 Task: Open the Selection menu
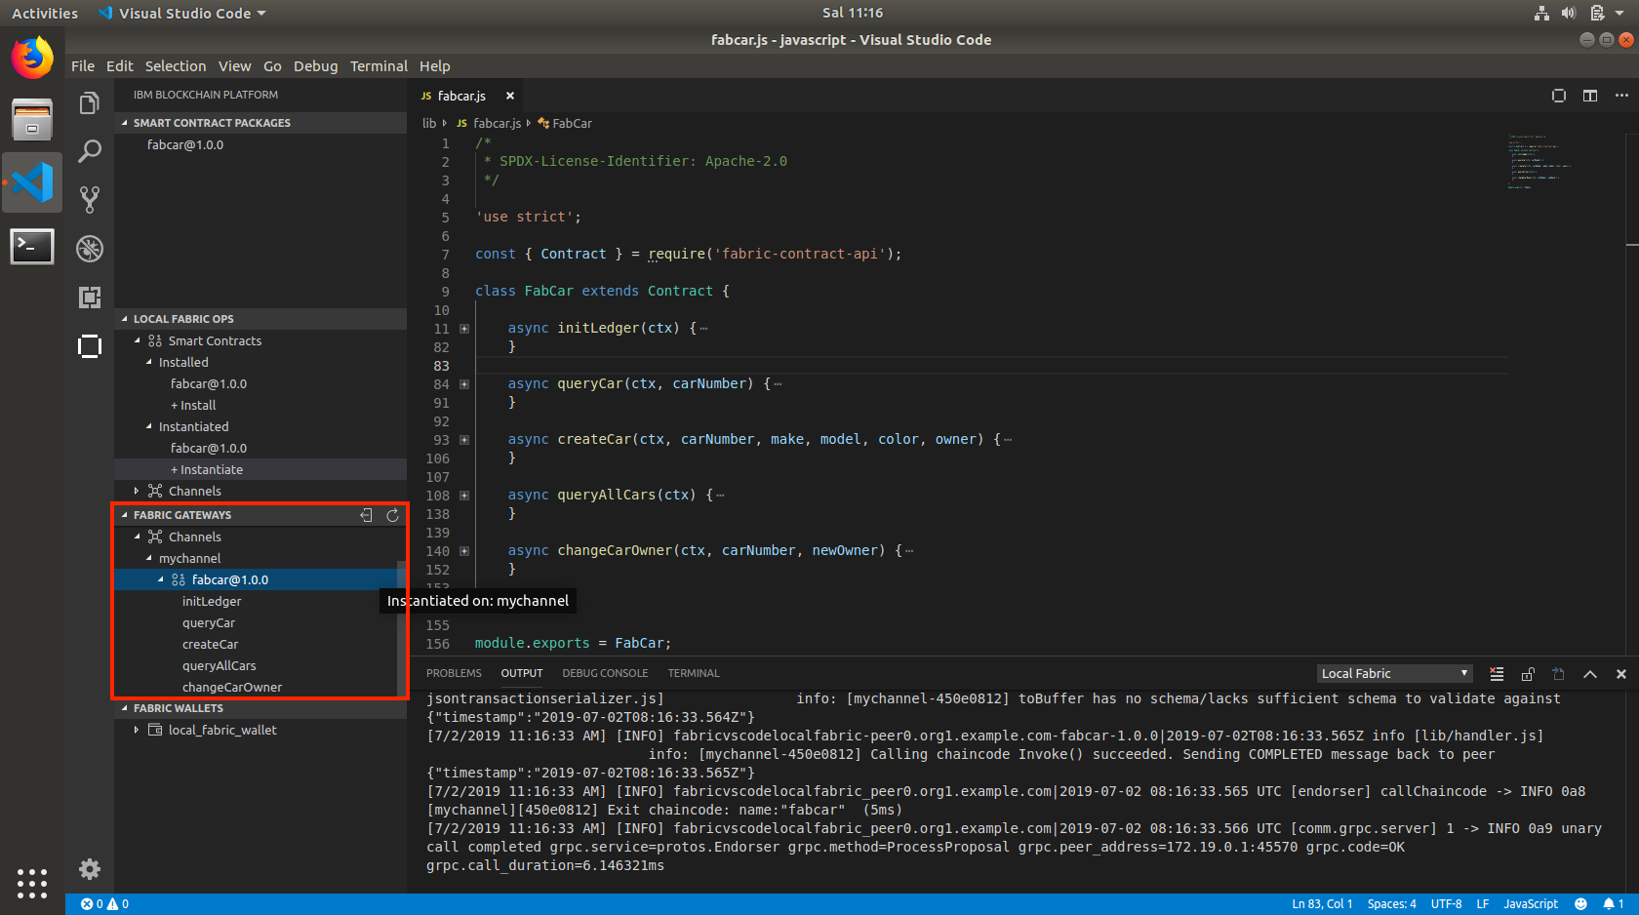(x=176, y=66)
